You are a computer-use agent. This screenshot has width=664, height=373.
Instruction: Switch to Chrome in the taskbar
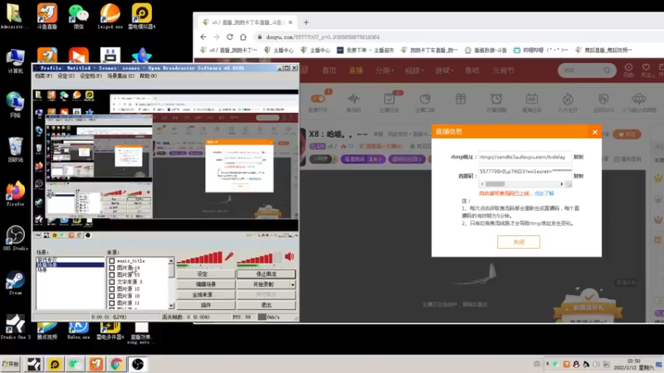tap(116, 364)
